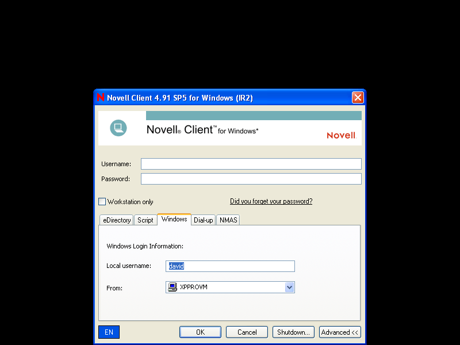Image resolution: width=460 pixels, height=345 pixels.
Task: Click the red Novell brand logo
Action: [342, 135]
